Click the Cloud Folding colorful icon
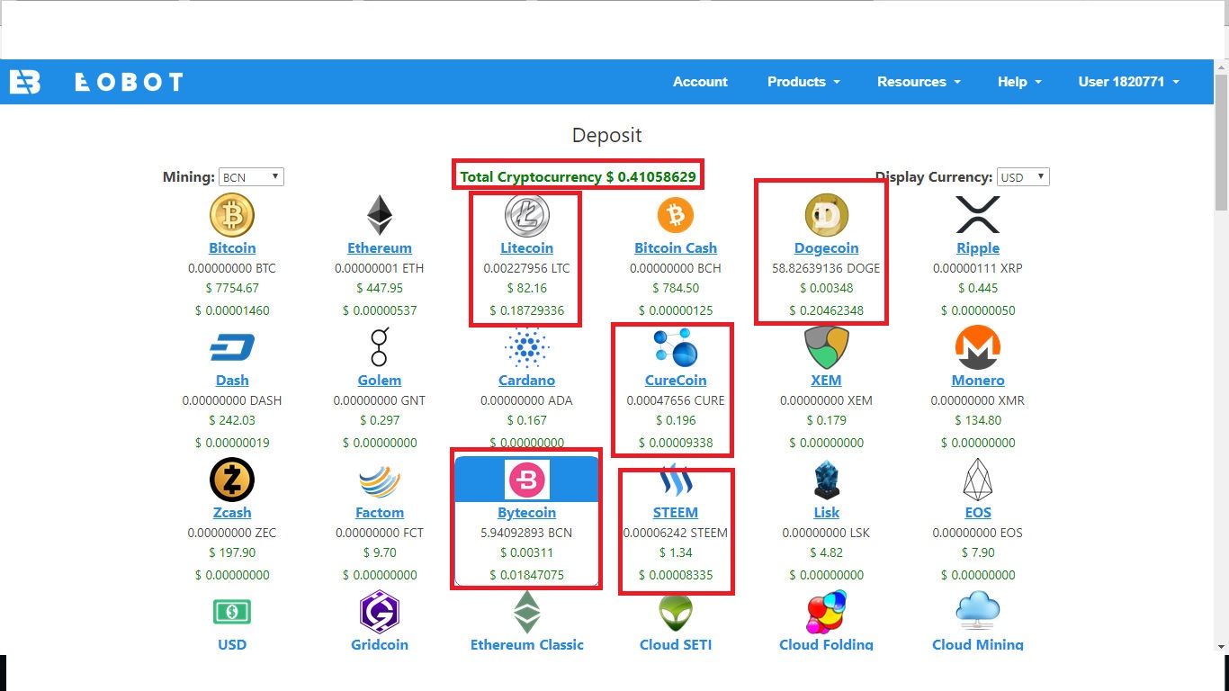The image size is (1229, 691). click(827, 613)
